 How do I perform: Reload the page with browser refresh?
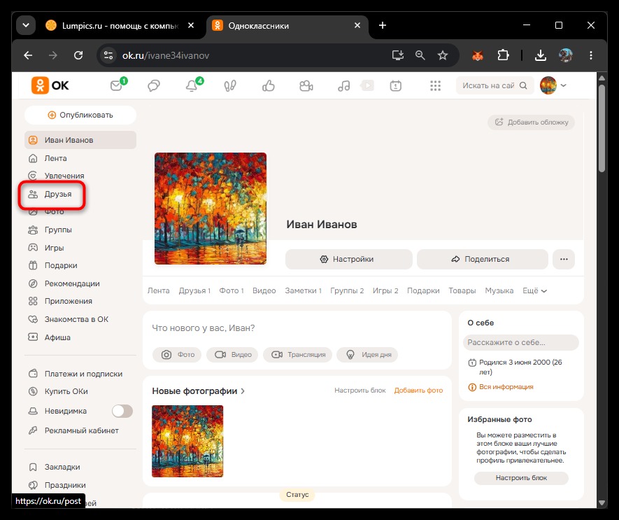pyautogui.click(x=78, y=55)
